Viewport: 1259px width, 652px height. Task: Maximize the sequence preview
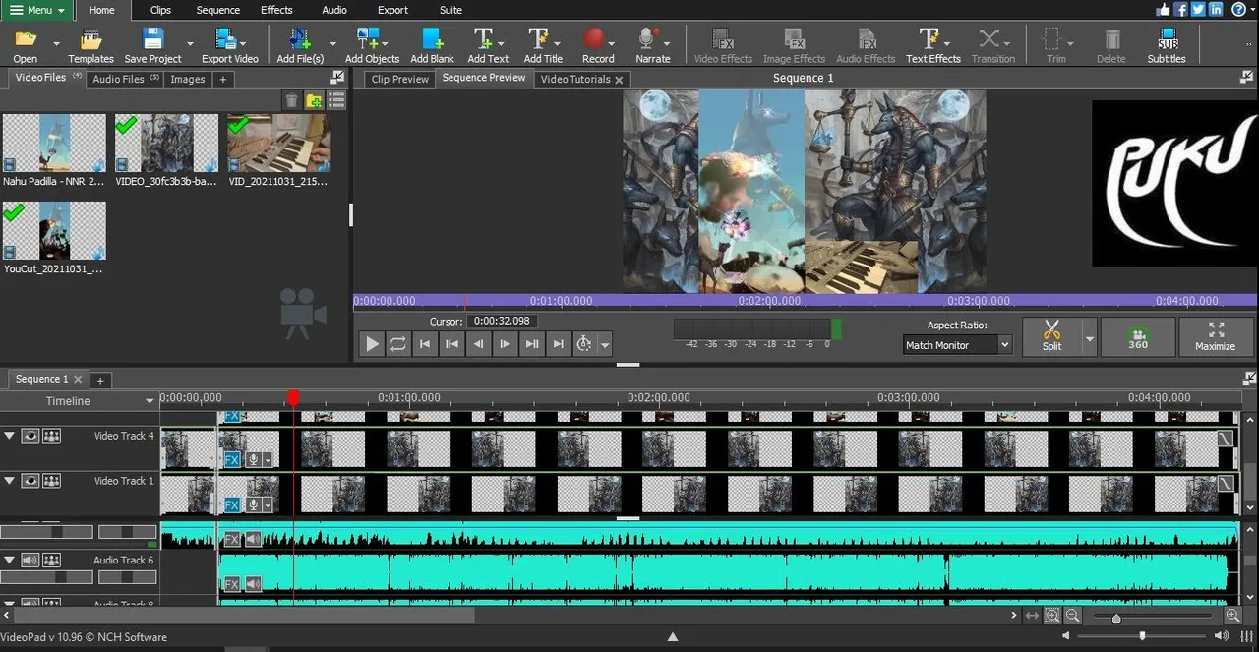pos(1216,335)
